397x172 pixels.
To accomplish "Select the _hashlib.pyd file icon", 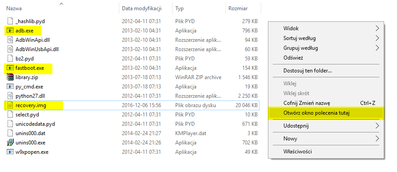I will (x=10, y=21).
